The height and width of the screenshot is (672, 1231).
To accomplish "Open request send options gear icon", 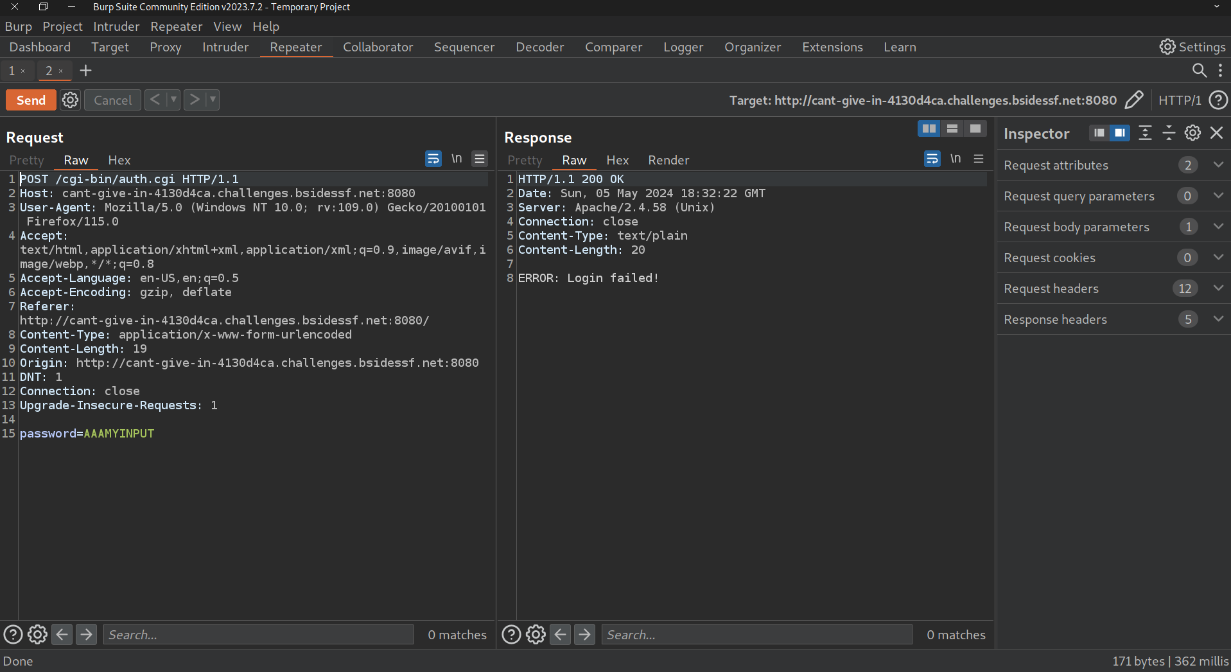I will pos(70,100).
